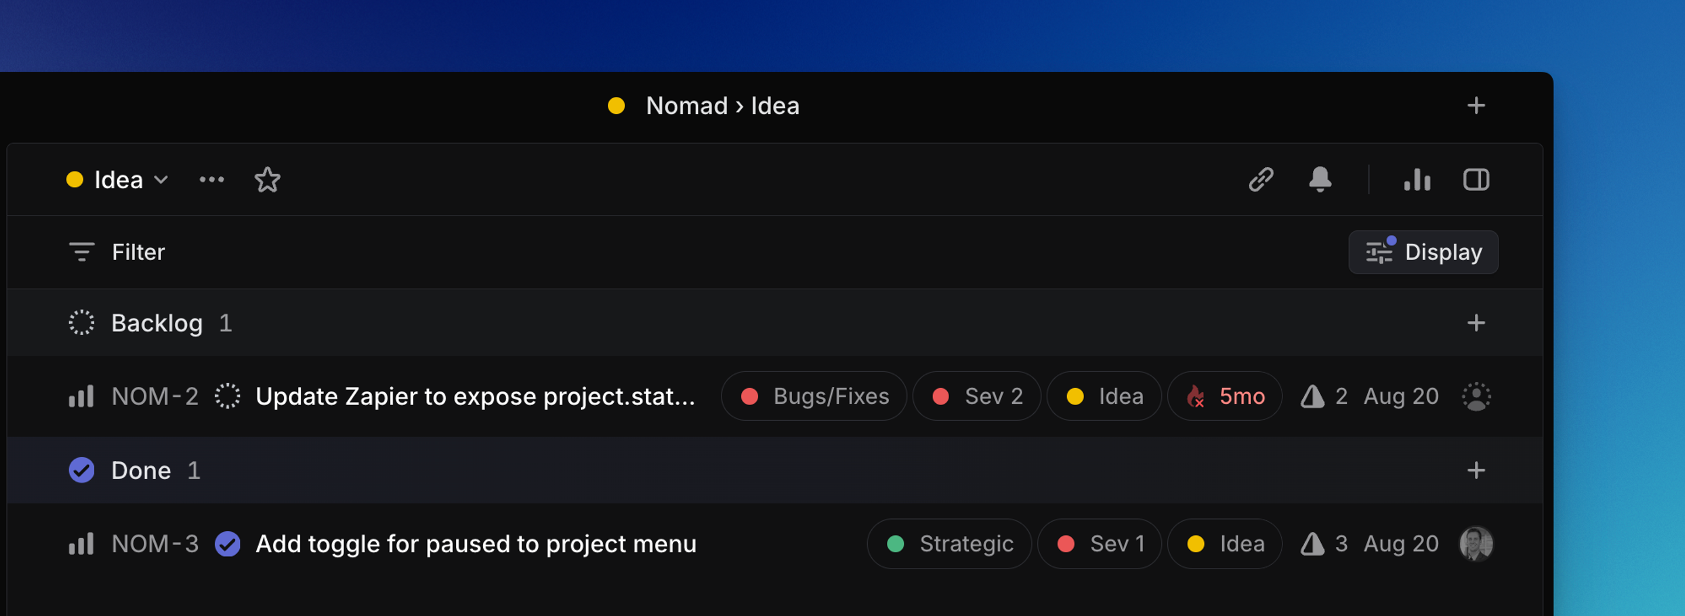This screenshot has width=1685, height=616.
Task: Open the insights chart panel icon
Action: (1417, 179)
